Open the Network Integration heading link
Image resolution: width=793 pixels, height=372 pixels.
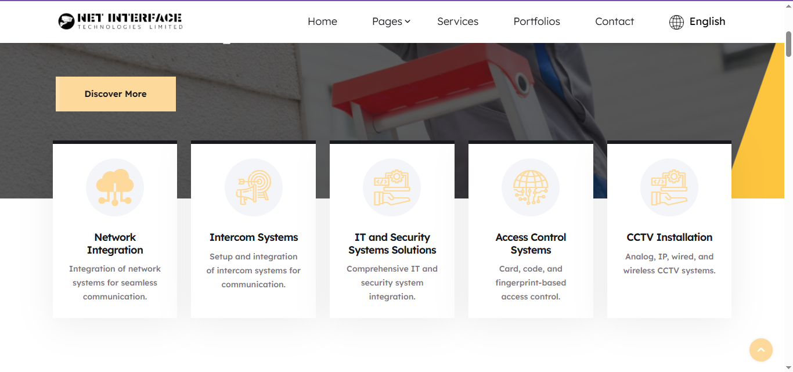pyautogui.click(x=115, y=244)
